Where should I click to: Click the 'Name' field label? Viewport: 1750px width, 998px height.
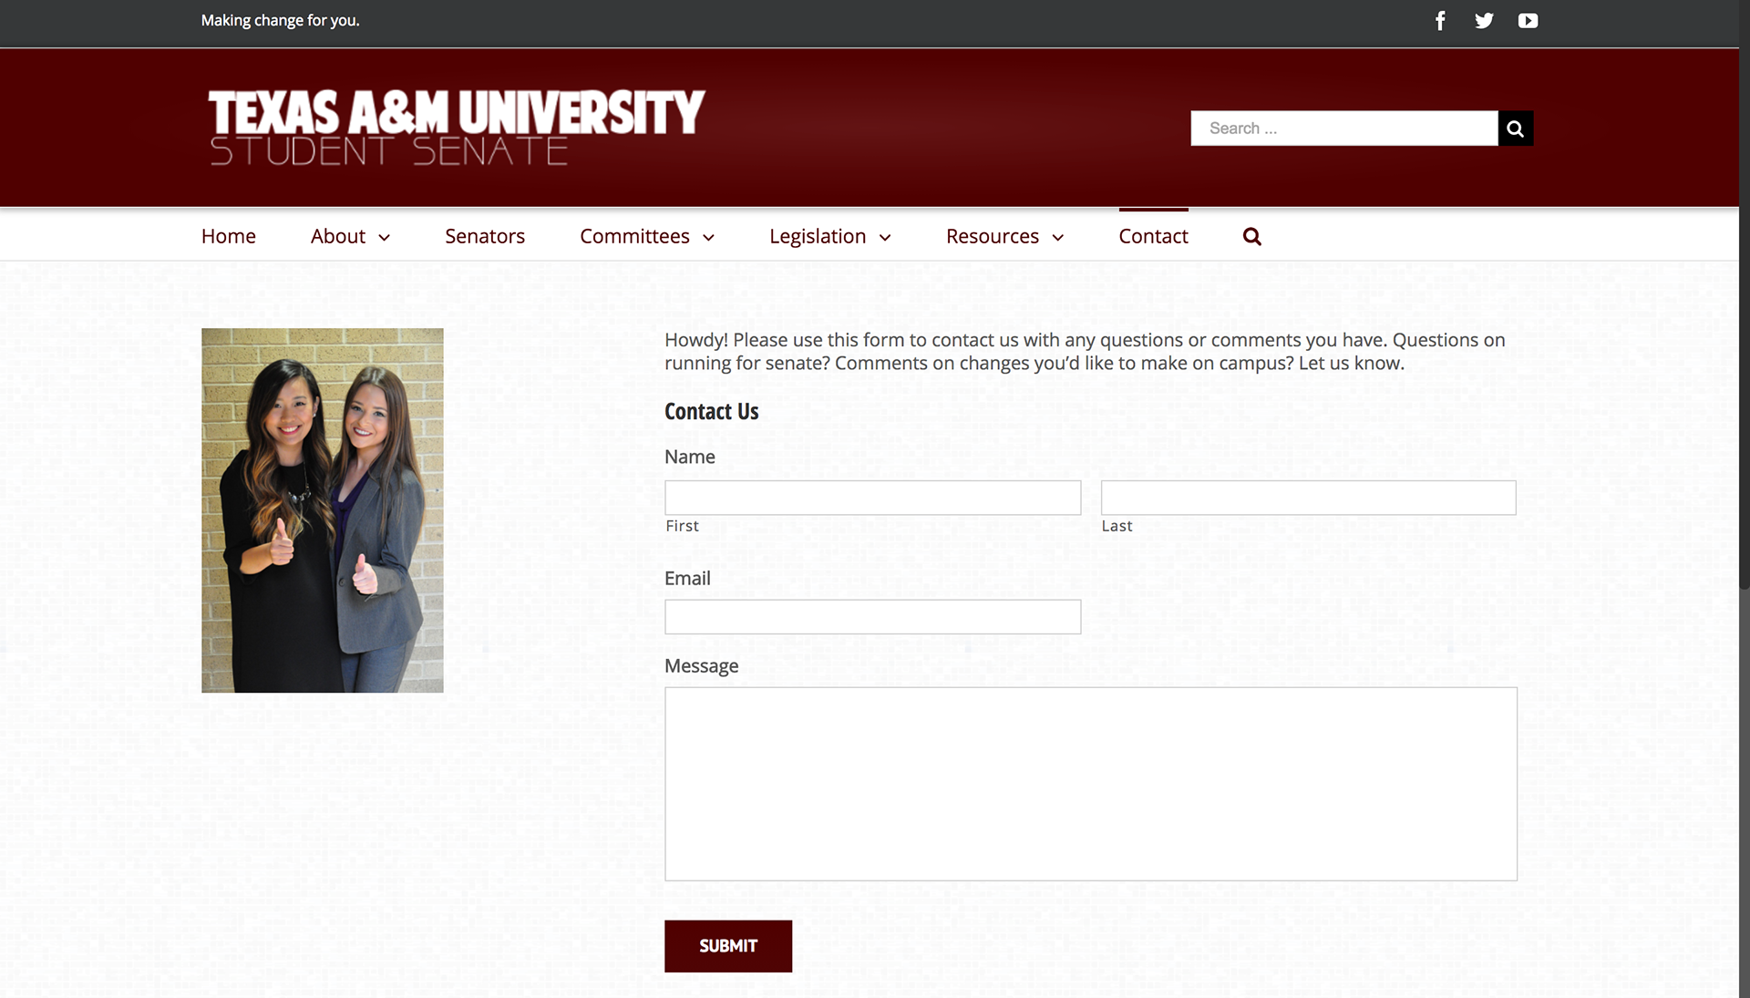[x=690, y=457]
